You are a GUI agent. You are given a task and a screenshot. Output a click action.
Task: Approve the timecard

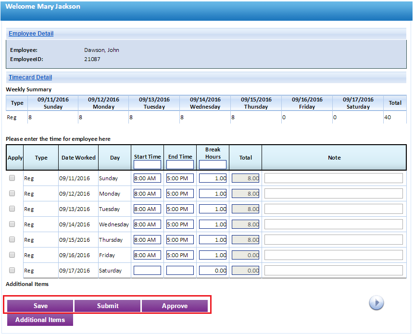coord(175,306)
